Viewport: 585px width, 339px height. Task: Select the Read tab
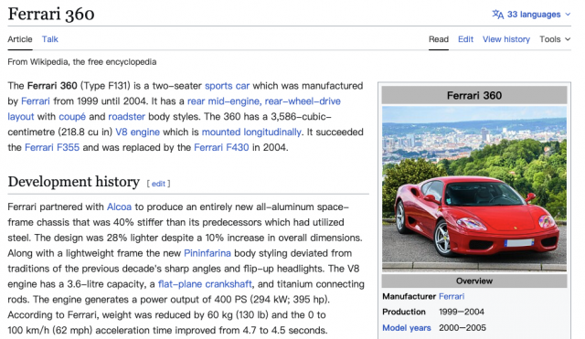(439, 39)
